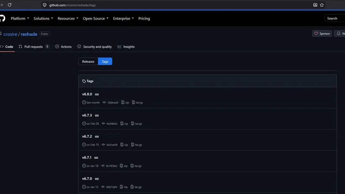Open the Code tab
Screen dimensions: 345x194
pos(7,47)
